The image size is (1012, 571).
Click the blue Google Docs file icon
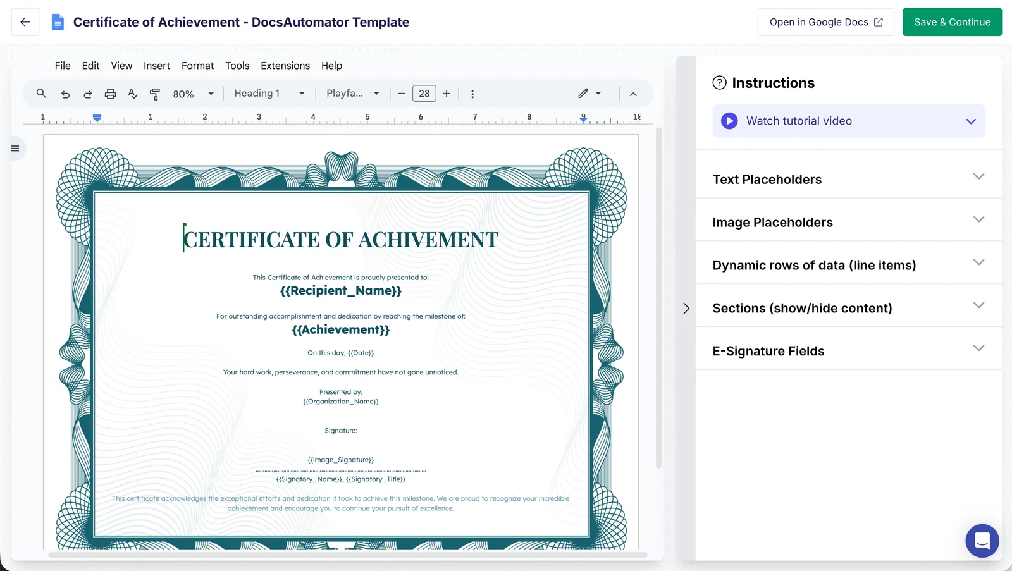tap(58, 22)
